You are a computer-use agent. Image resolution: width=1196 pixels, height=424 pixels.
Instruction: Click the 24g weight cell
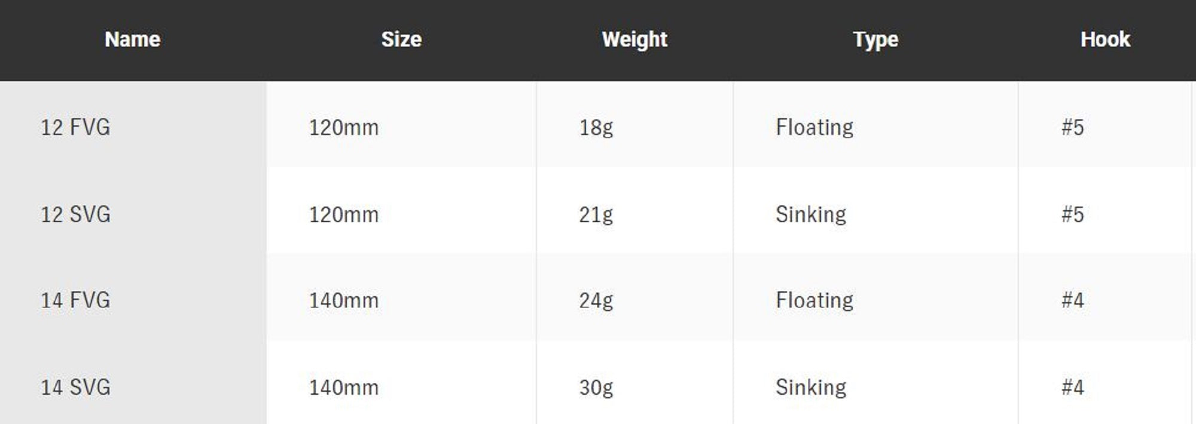pyautogui.click(x=596, y=300)
